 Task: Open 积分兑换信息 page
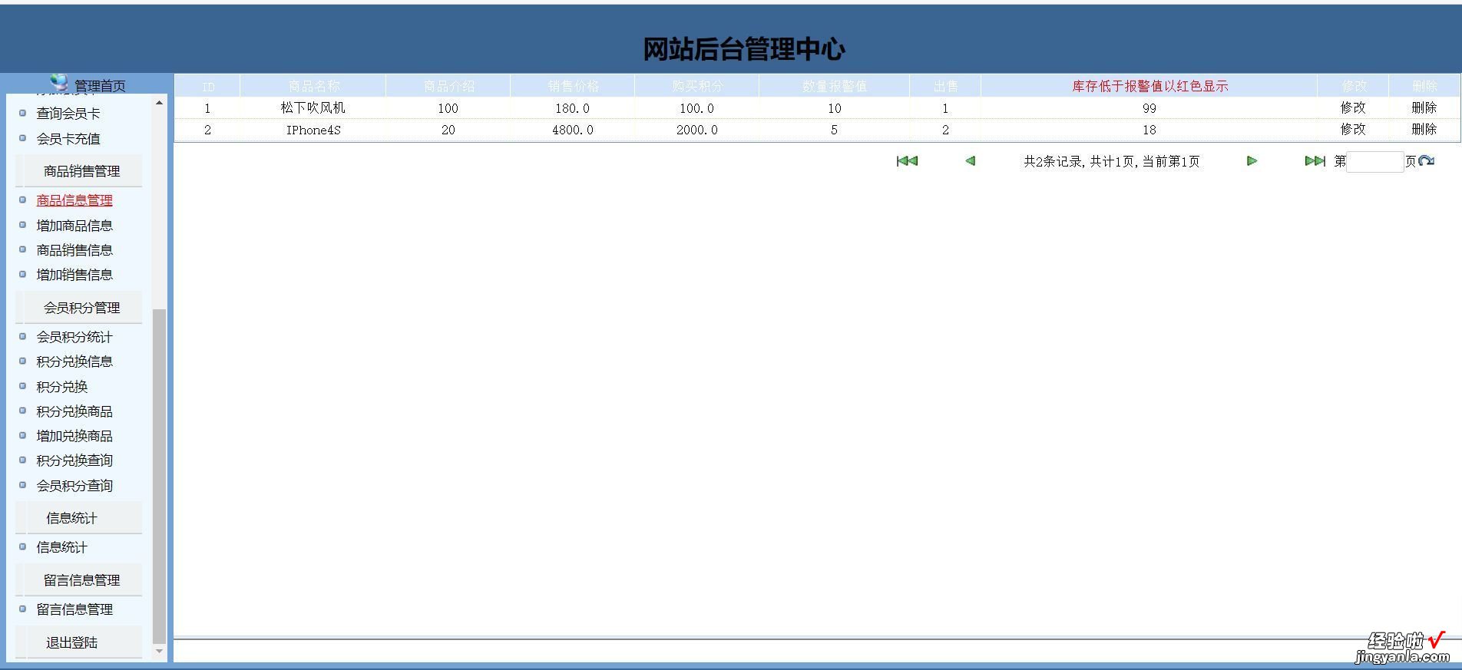74,361
